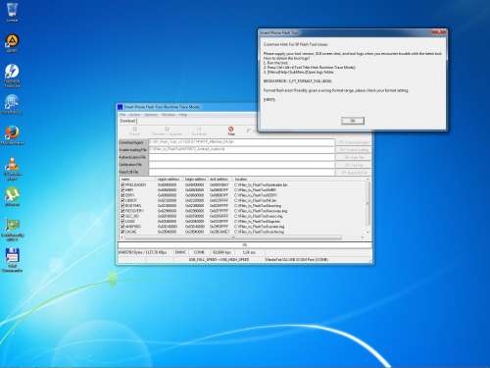Click the 0% download progress bar
Screen dimensions: 490x368
(x=245, y=245)
